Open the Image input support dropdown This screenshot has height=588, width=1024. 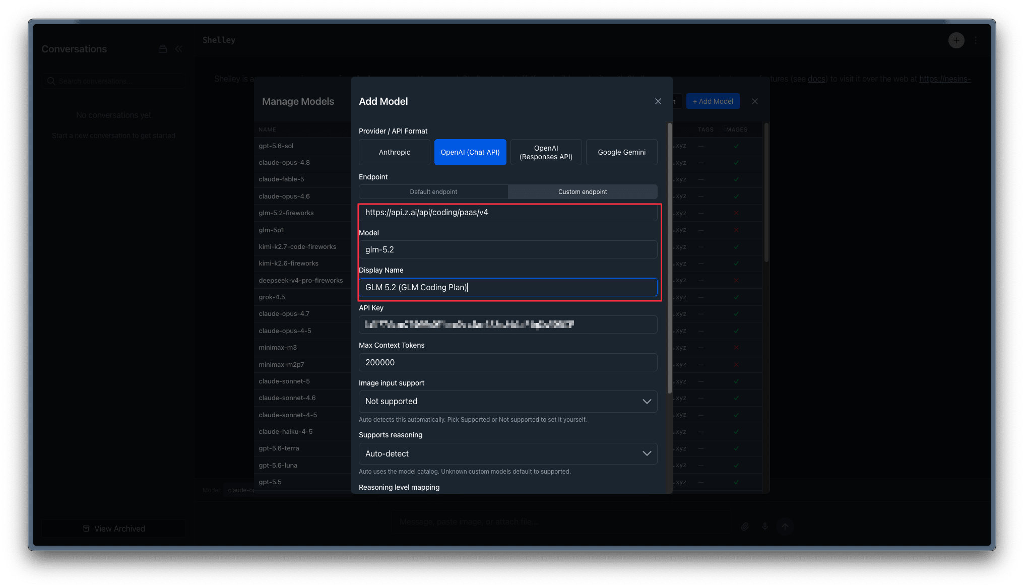[508, 402]
